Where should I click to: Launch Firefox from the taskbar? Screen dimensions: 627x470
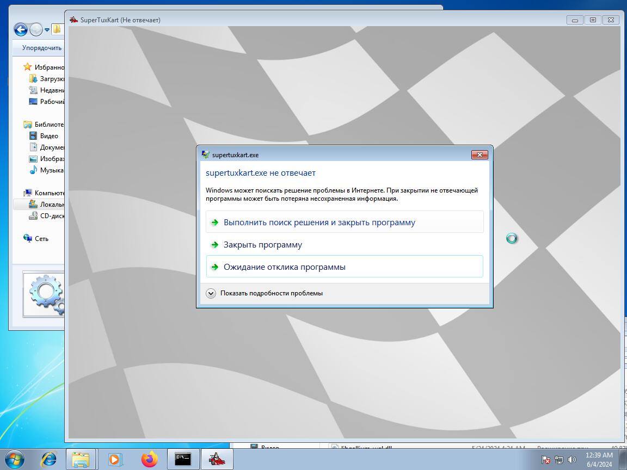150,459
